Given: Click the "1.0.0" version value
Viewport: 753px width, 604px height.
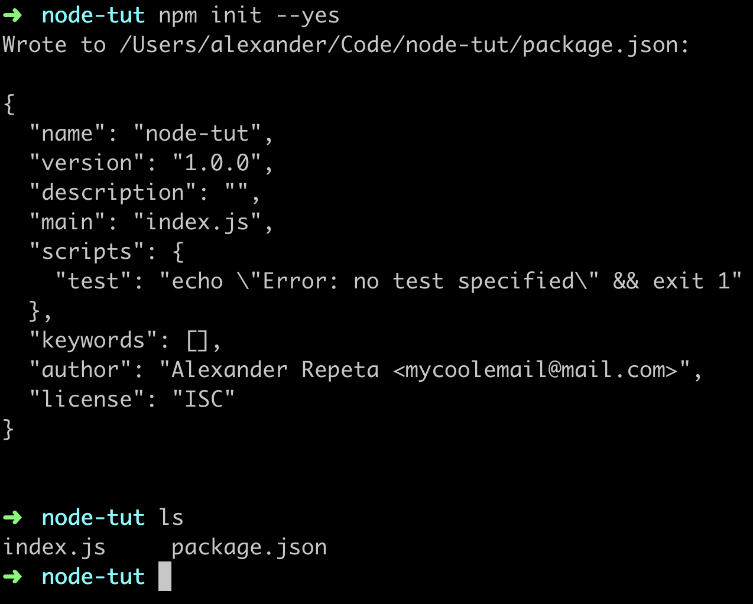Looking at the screenshot, I should click(216, 163).
